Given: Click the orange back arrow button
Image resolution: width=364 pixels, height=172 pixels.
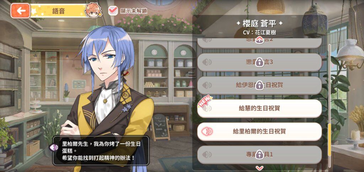Looking at the screenshot, I should (x=20, y=11).
